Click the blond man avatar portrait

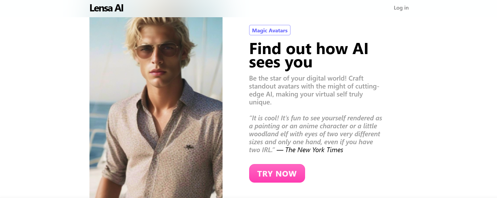pos(156,107)
